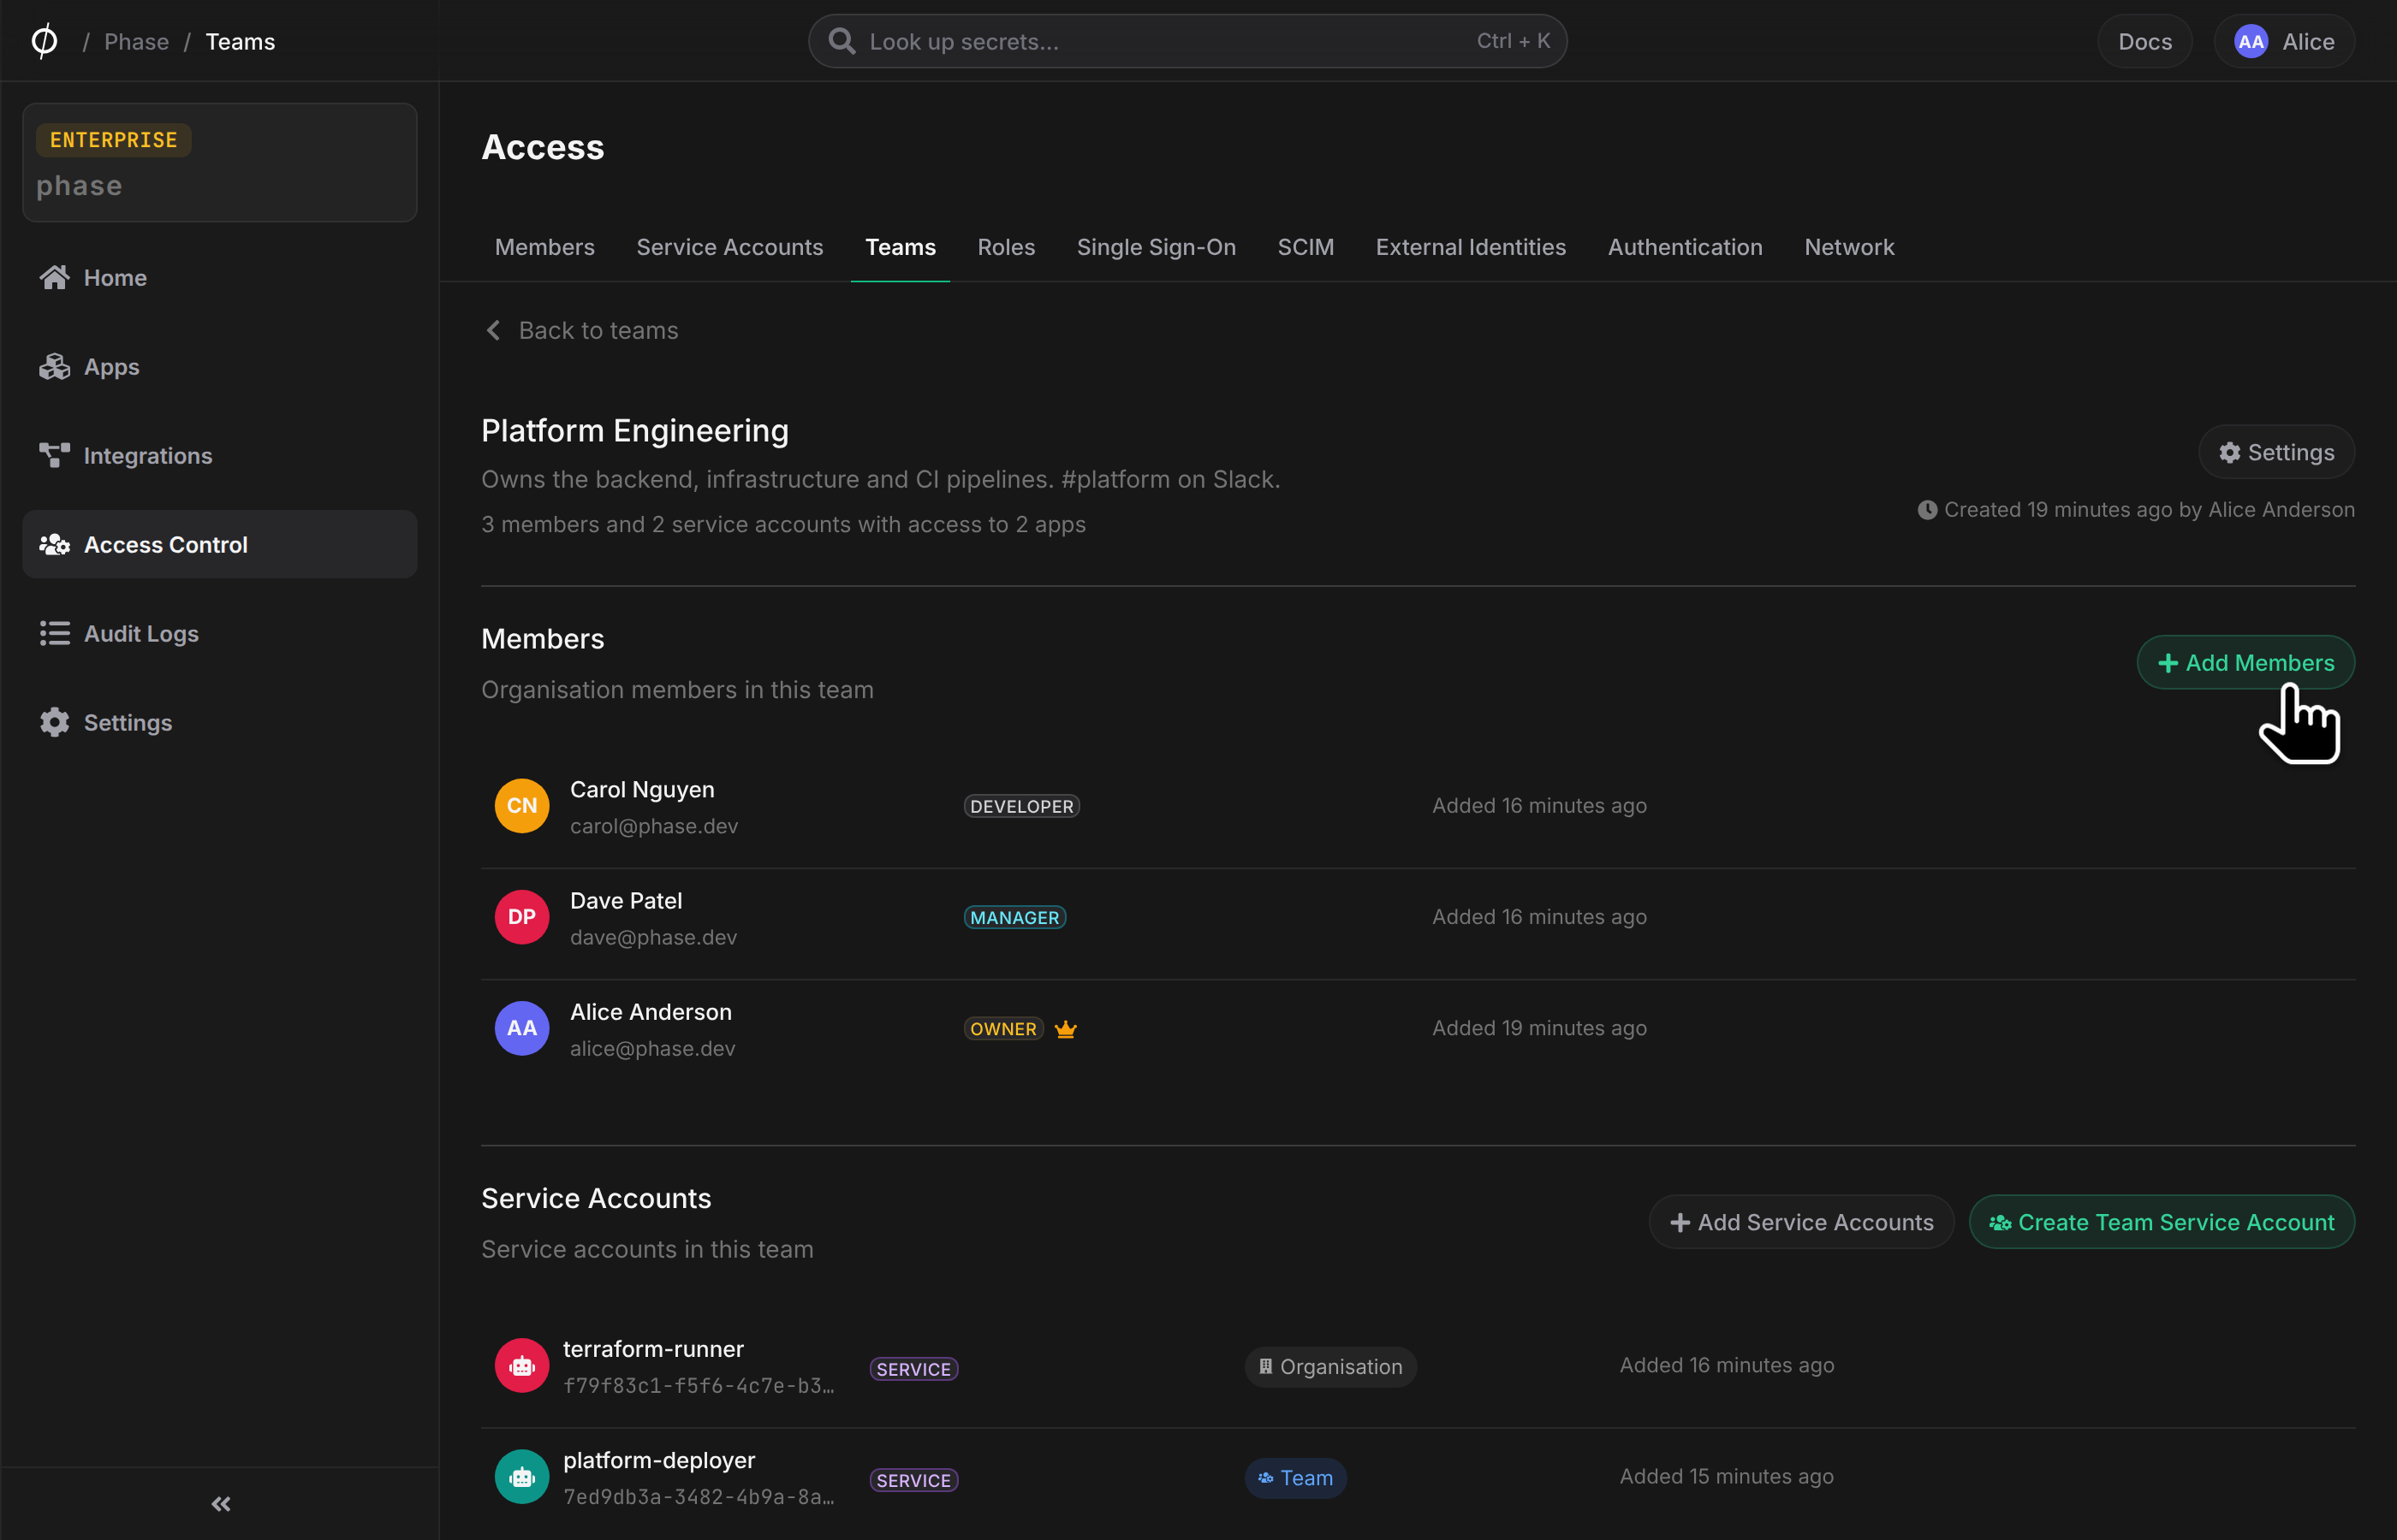Click the Team tag on platform-deployer
Image resolution: width=2397 pixels, height=1540 pixels.
(x=1295, y=1477)
